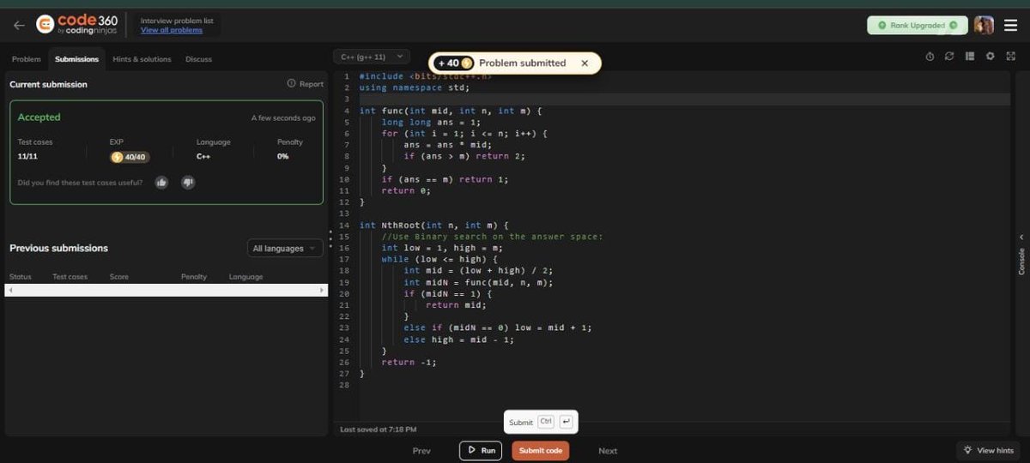
Task: Open the All languages filter dropdown
Action: [x=285, y=249]
